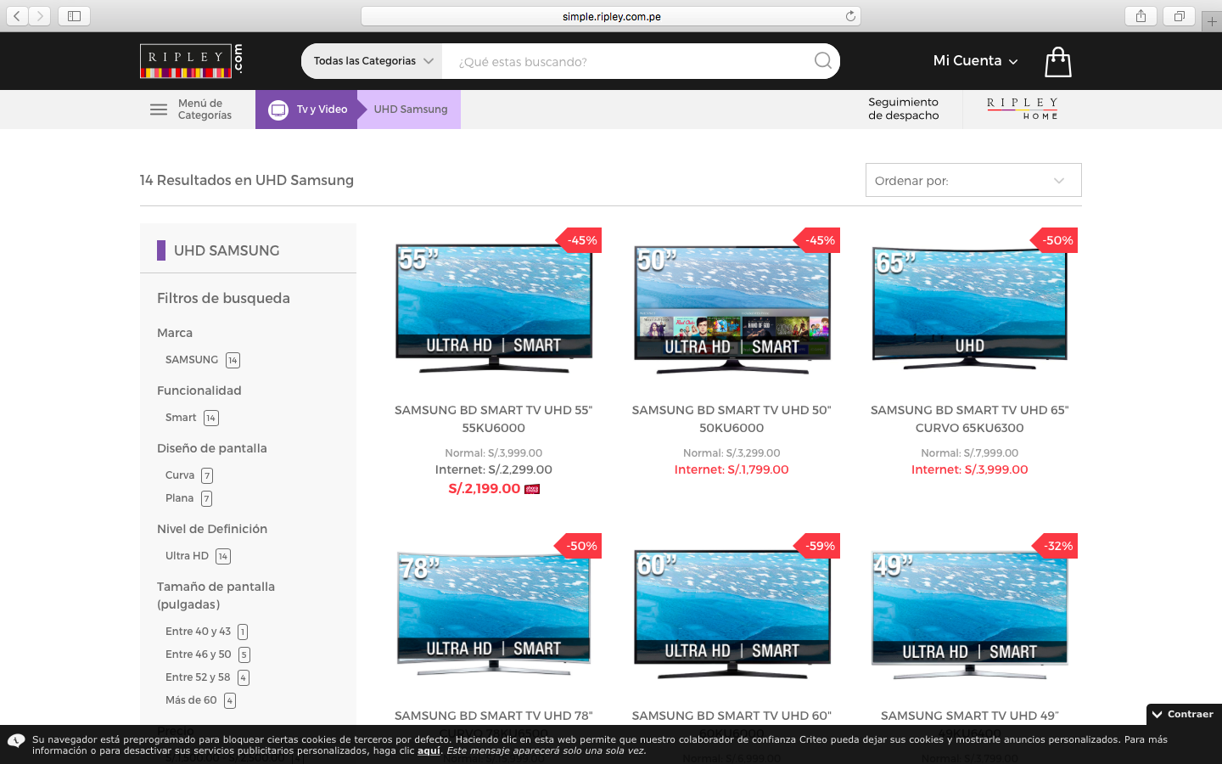
Task: Open Todas las Categorías dropdown
Action: point(372,61)
